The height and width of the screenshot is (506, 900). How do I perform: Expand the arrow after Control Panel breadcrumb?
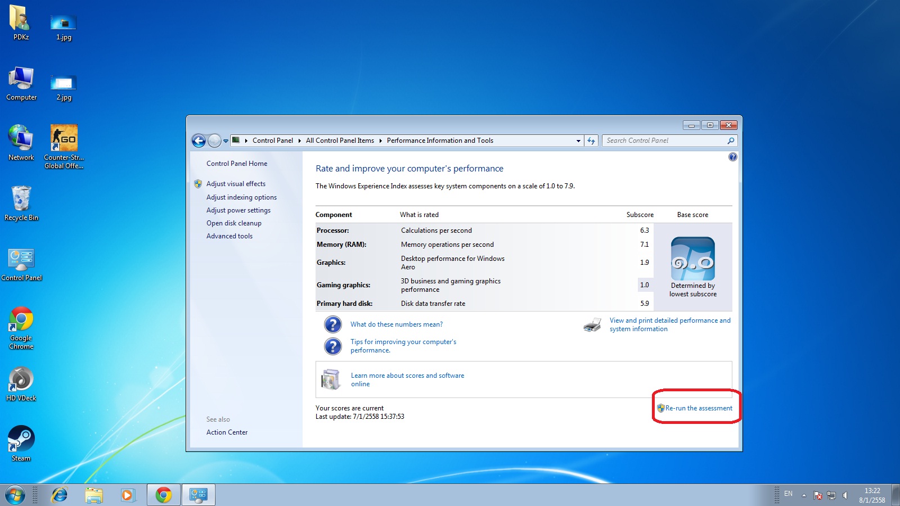coord(299,141)
